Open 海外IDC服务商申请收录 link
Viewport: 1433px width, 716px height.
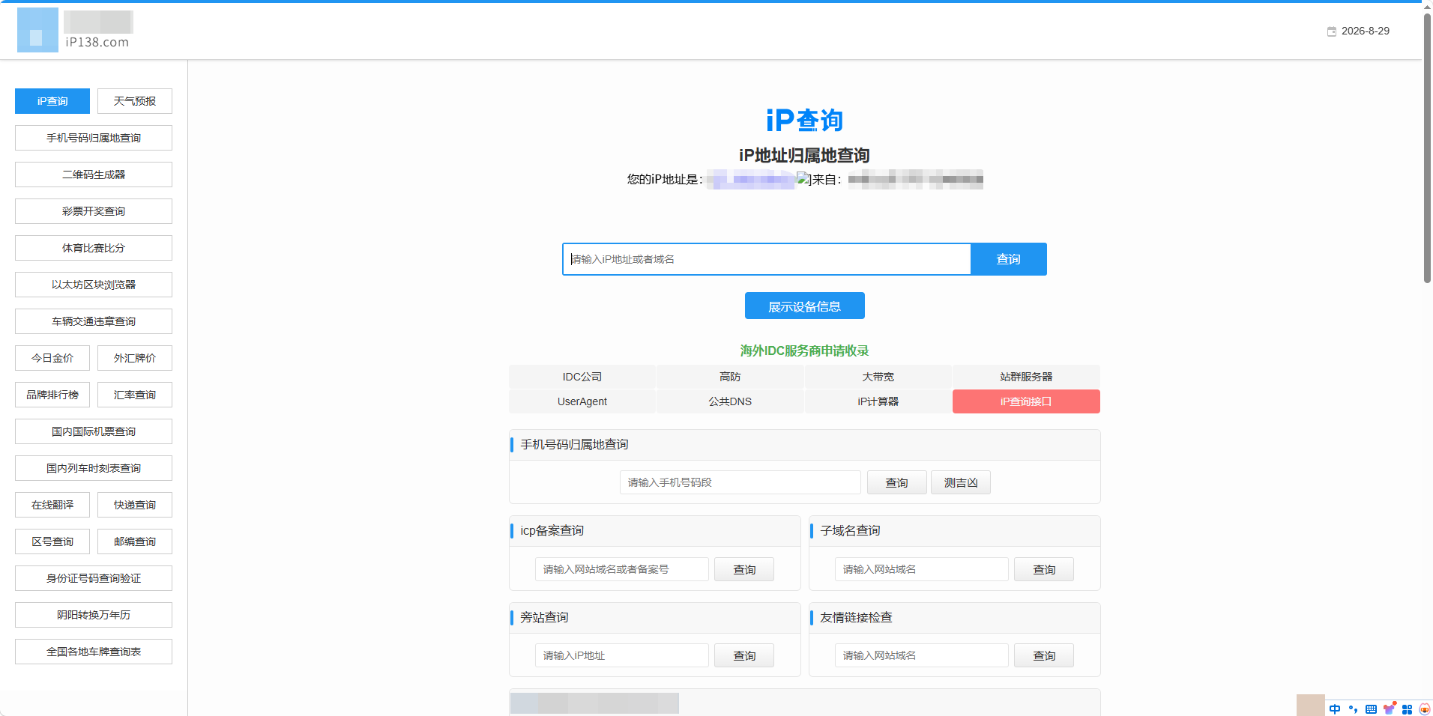pyautogui.click(x=805, y=351)
